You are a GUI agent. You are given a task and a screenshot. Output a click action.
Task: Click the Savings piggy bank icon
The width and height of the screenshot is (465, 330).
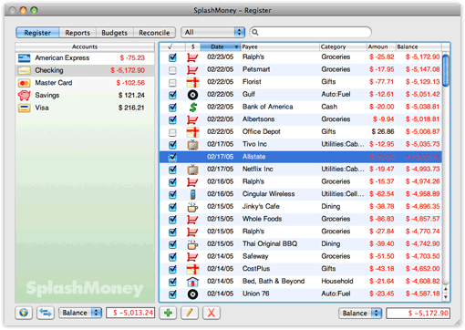pos(24,95)
